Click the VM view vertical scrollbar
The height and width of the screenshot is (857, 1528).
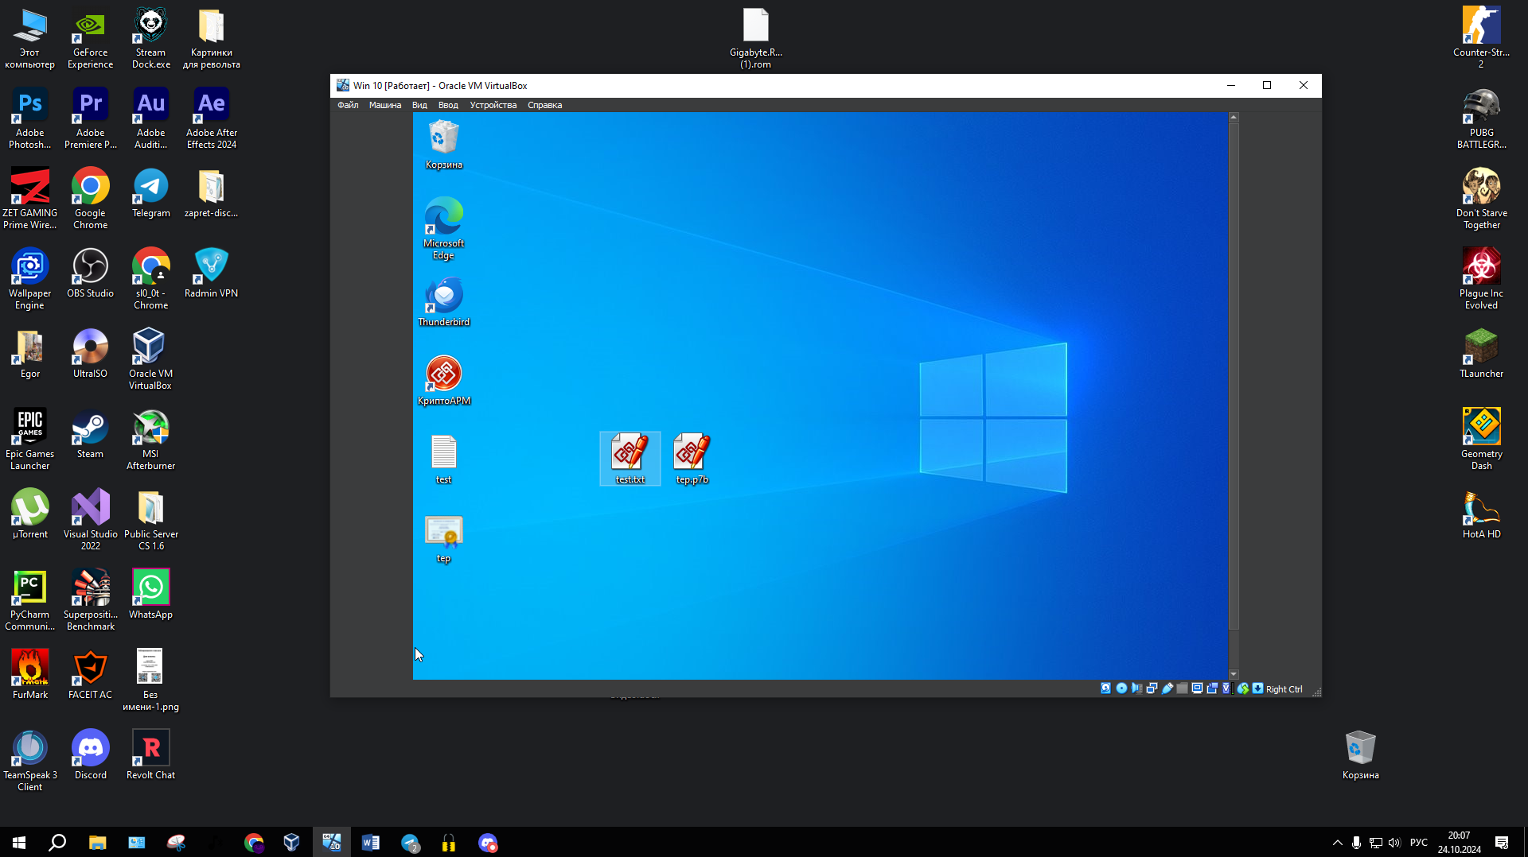tap(1234, 395)
